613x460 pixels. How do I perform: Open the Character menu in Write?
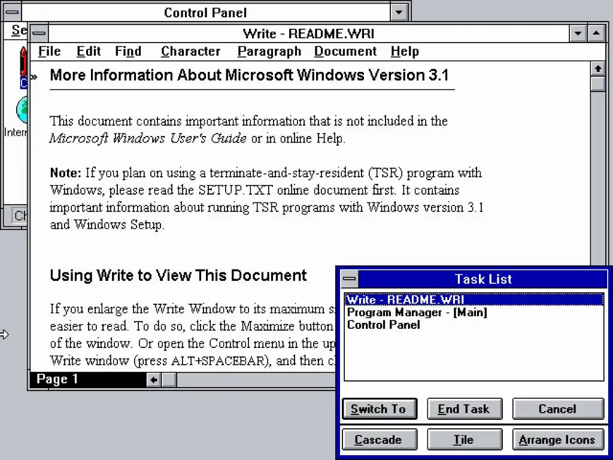point(190,52)
